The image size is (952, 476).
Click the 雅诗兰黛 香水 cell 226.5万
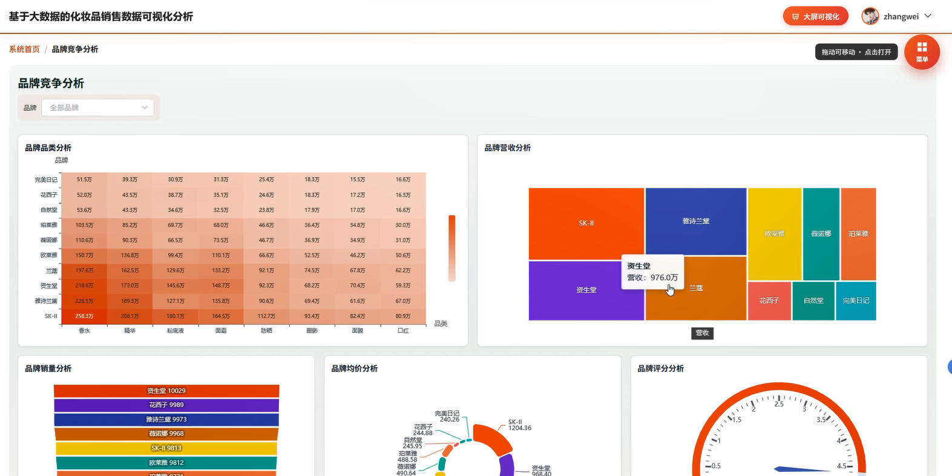[84, 301]
